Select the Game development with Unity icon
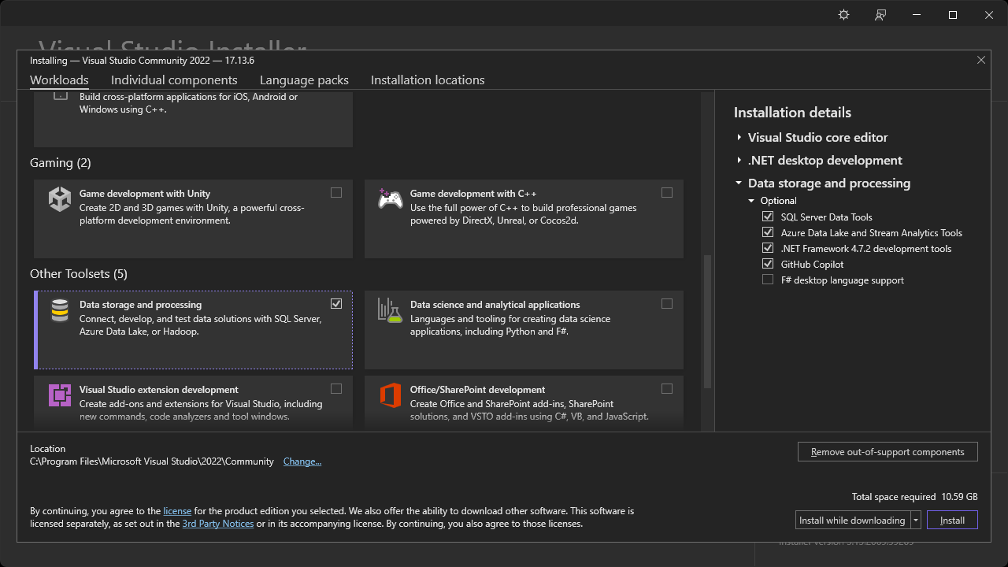The height and width of the screenshot is (567, 1008). pos(60,199)
